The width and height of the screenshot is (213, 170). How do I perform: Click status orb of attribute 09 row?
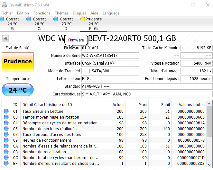[x=6, y=140]
